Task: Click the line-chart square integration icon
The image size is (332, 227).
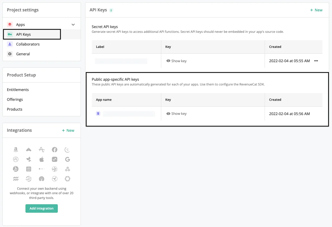Action: 55,159
